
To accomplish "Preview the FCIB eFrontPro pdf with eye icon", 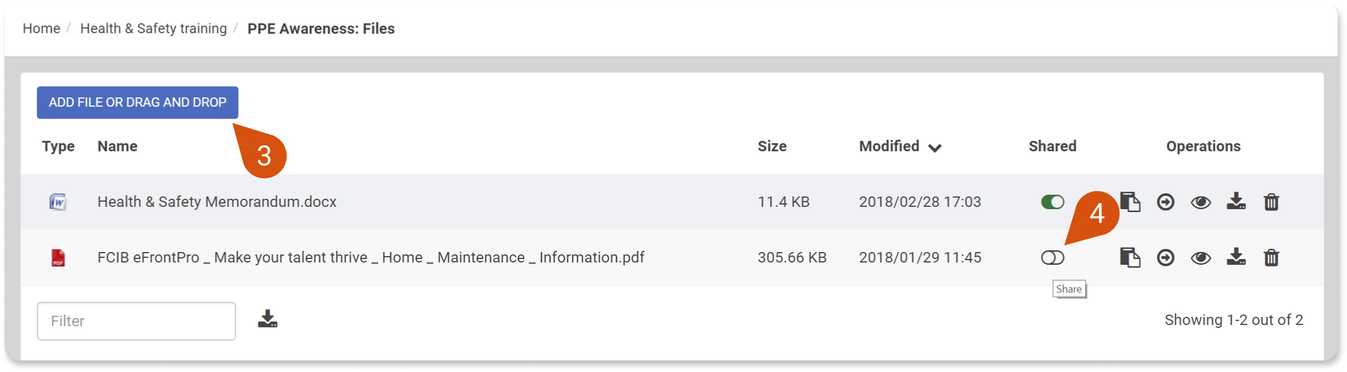I will click(1201, 258).
